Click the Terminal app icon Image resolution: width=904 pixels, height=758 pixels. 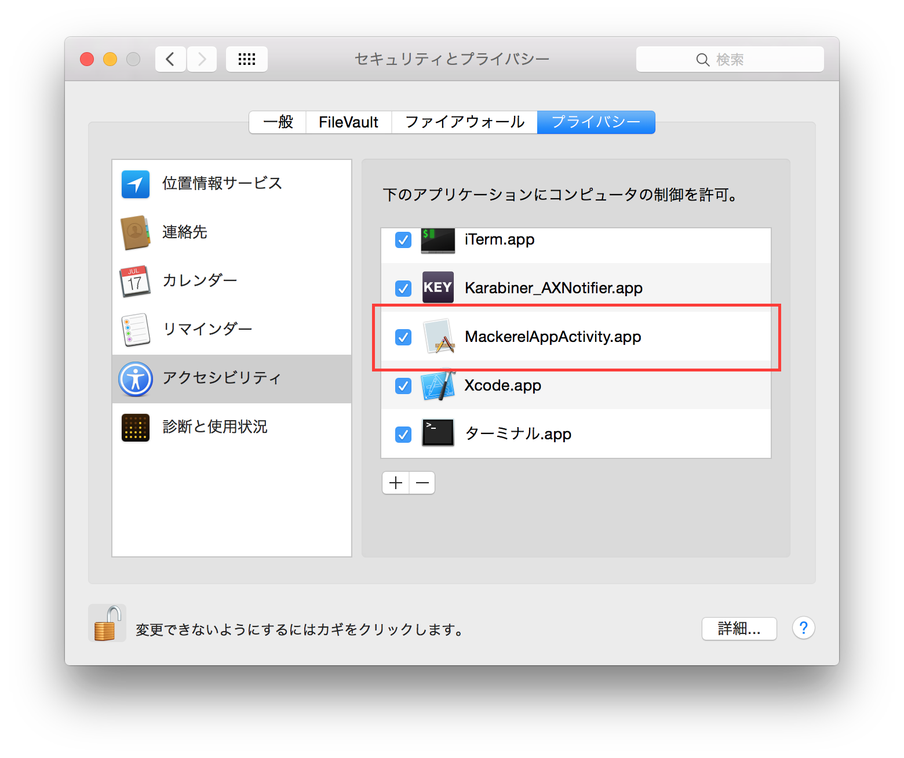point(438,433)
